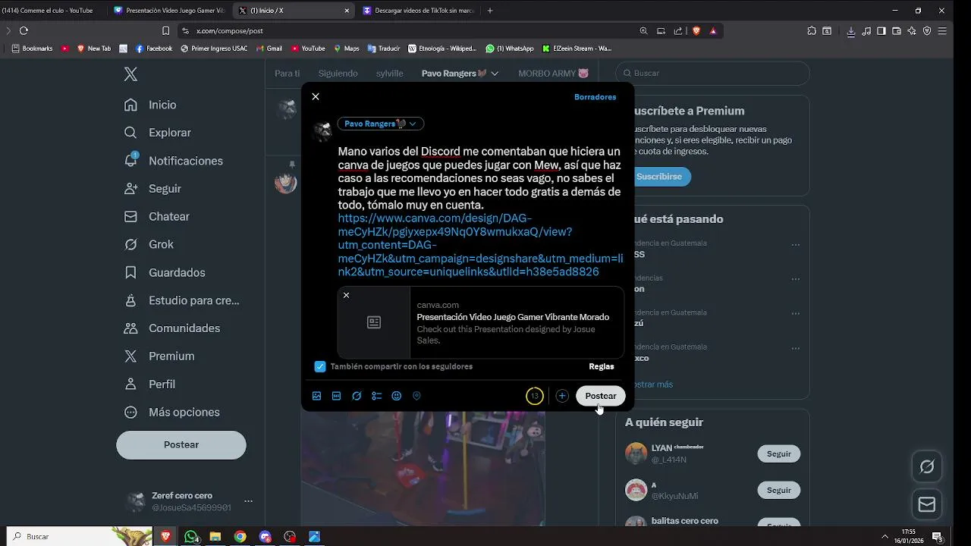971x546 pixels.
Task: Open the canva.com preview card
Action: tap(481, 322)
